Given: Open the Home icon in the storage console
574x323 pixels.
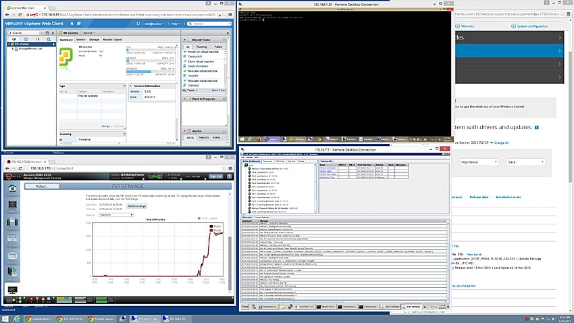Looking at the screenshot, I should pos(12,189).
